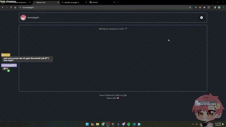This screenshot has height=127, width=226.
Task: Switch to the Shoutout Tool tab
Action: [x=46, y=2]
